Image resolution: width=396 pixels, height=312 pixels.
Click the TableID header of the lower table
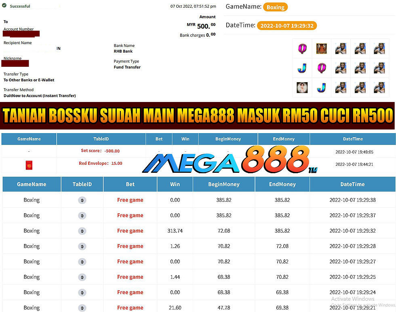82,184
